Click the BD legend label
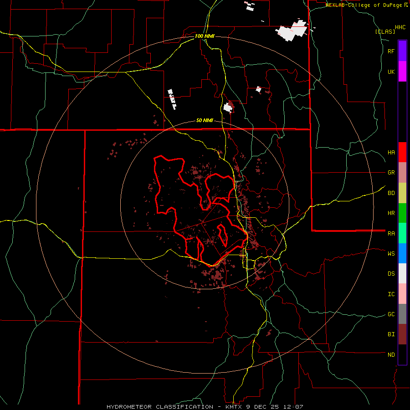410x410 pixels. (391, 193)
